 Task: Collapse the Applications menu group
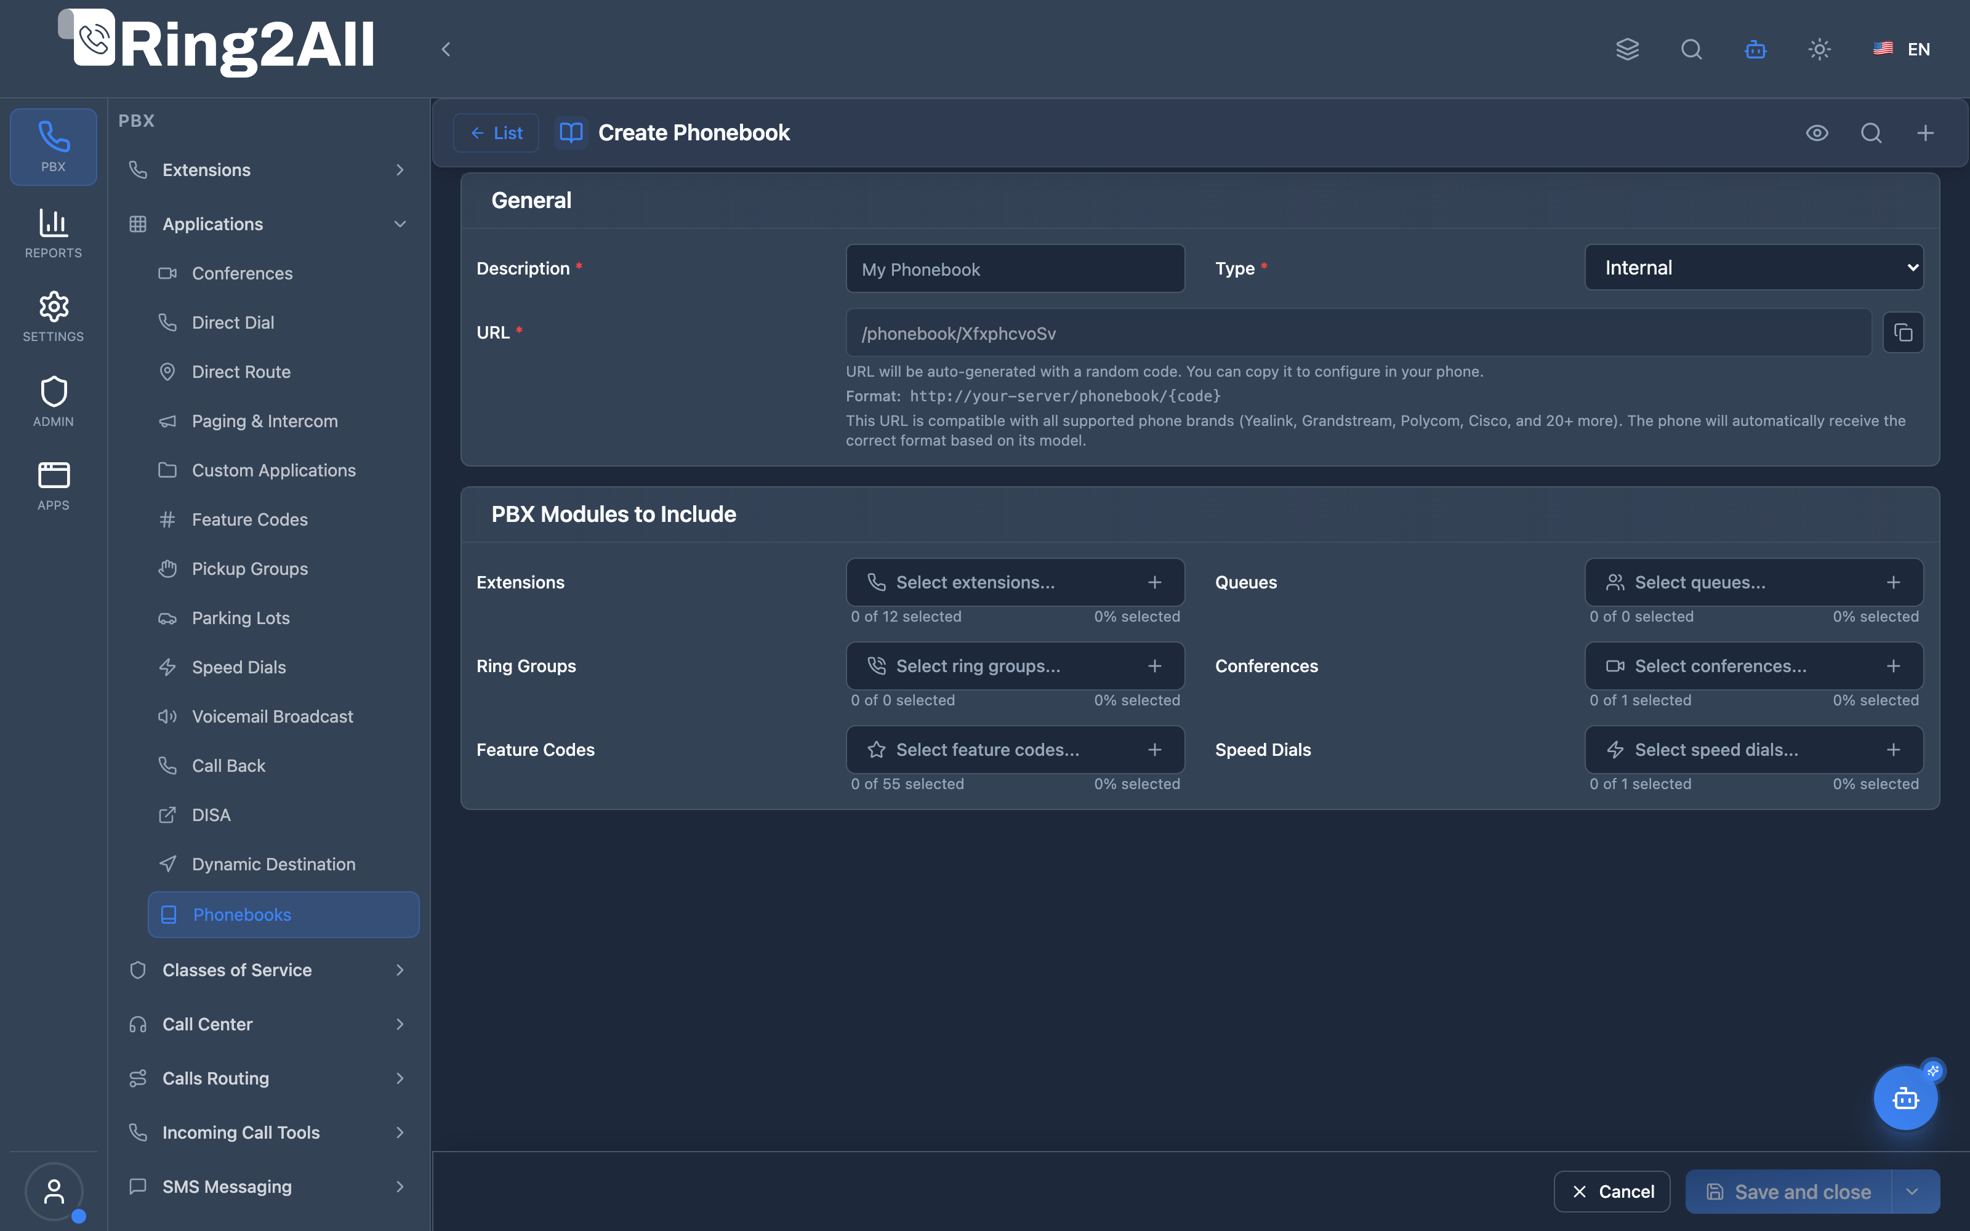coord(268,224)
